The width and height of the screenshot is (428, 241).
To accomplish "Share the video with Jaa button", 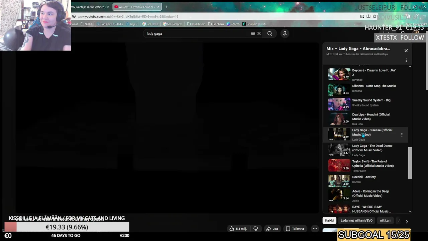I will click(x=272, y=229).
